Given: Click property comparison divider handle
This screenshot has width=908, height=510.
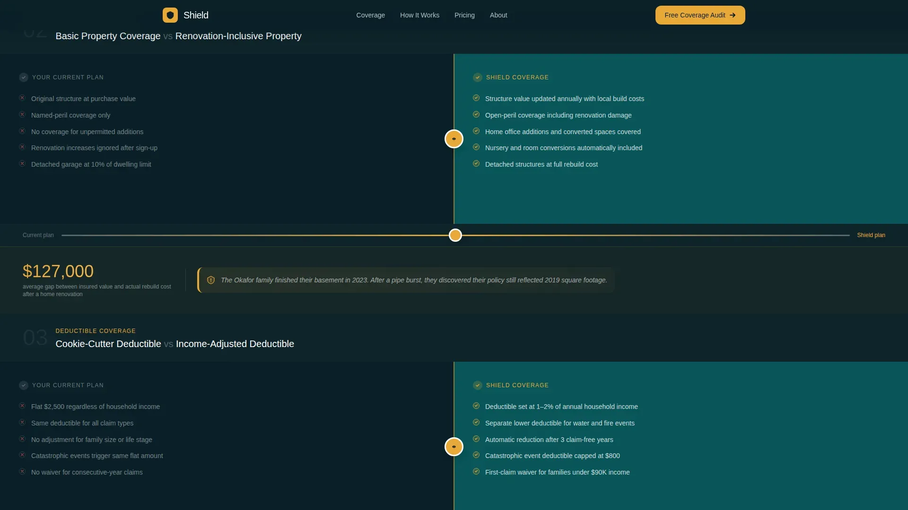Looking at the screenshot, I should [454, 139].
